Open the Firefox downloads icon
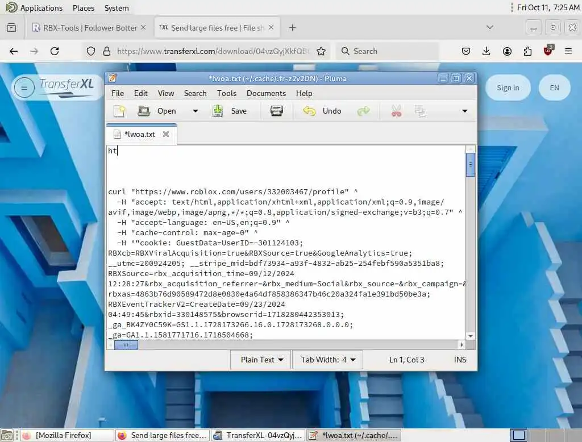This screenshot has width=582, height=442. (x=487, y=51)
